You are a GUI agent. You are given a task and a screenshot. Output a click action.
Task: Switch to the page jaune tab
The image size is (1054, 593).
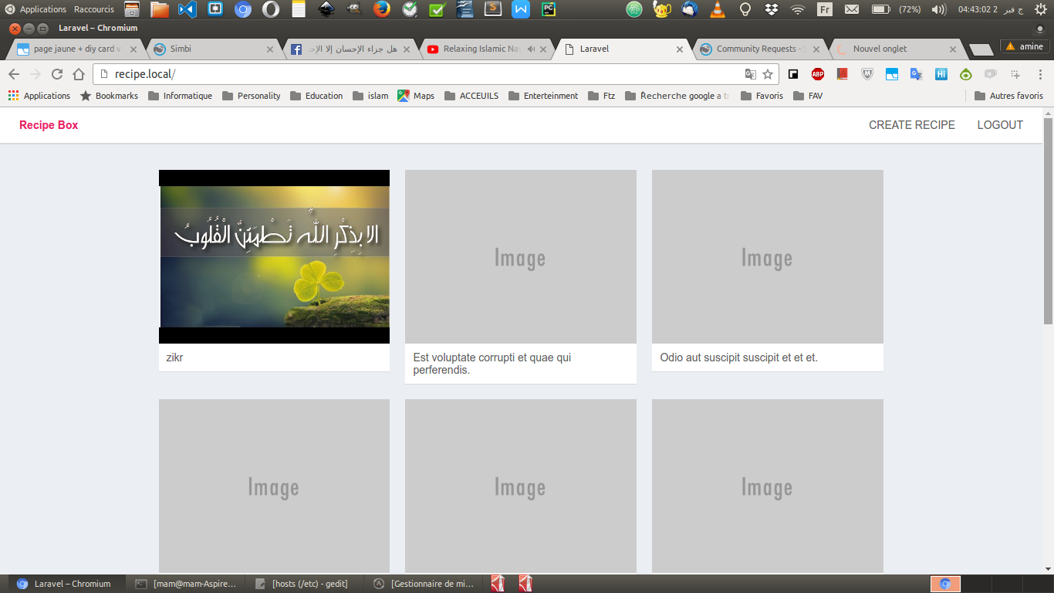74,49
